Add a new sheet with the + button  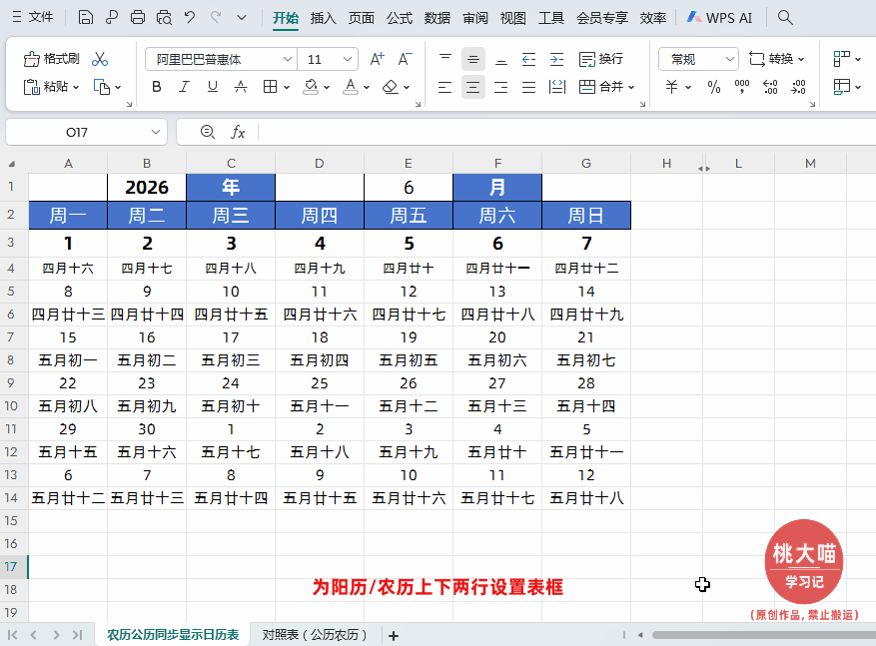tap(394, 632)
